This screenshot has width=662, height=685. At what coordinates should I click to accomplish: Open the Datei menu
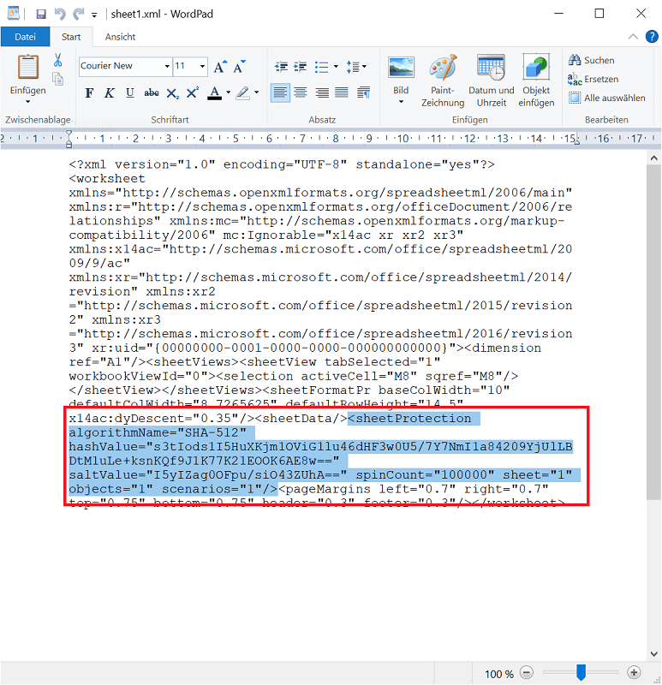[26, 37]
